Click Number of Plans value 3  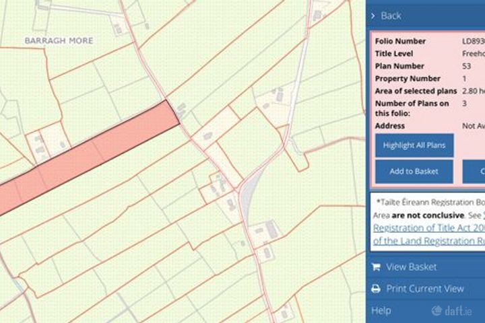point(464,103)
